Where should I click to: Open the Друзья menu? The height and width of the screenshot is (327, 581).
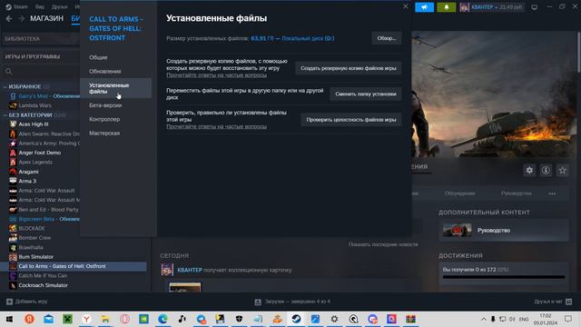(59, 7)
